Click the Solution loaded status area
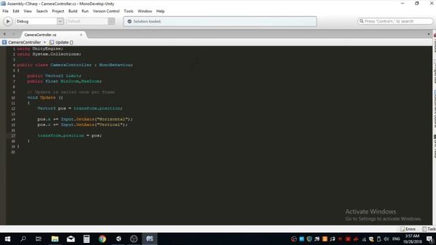The height and width of the screenshot is (245, 436). [x=220, y=21]
